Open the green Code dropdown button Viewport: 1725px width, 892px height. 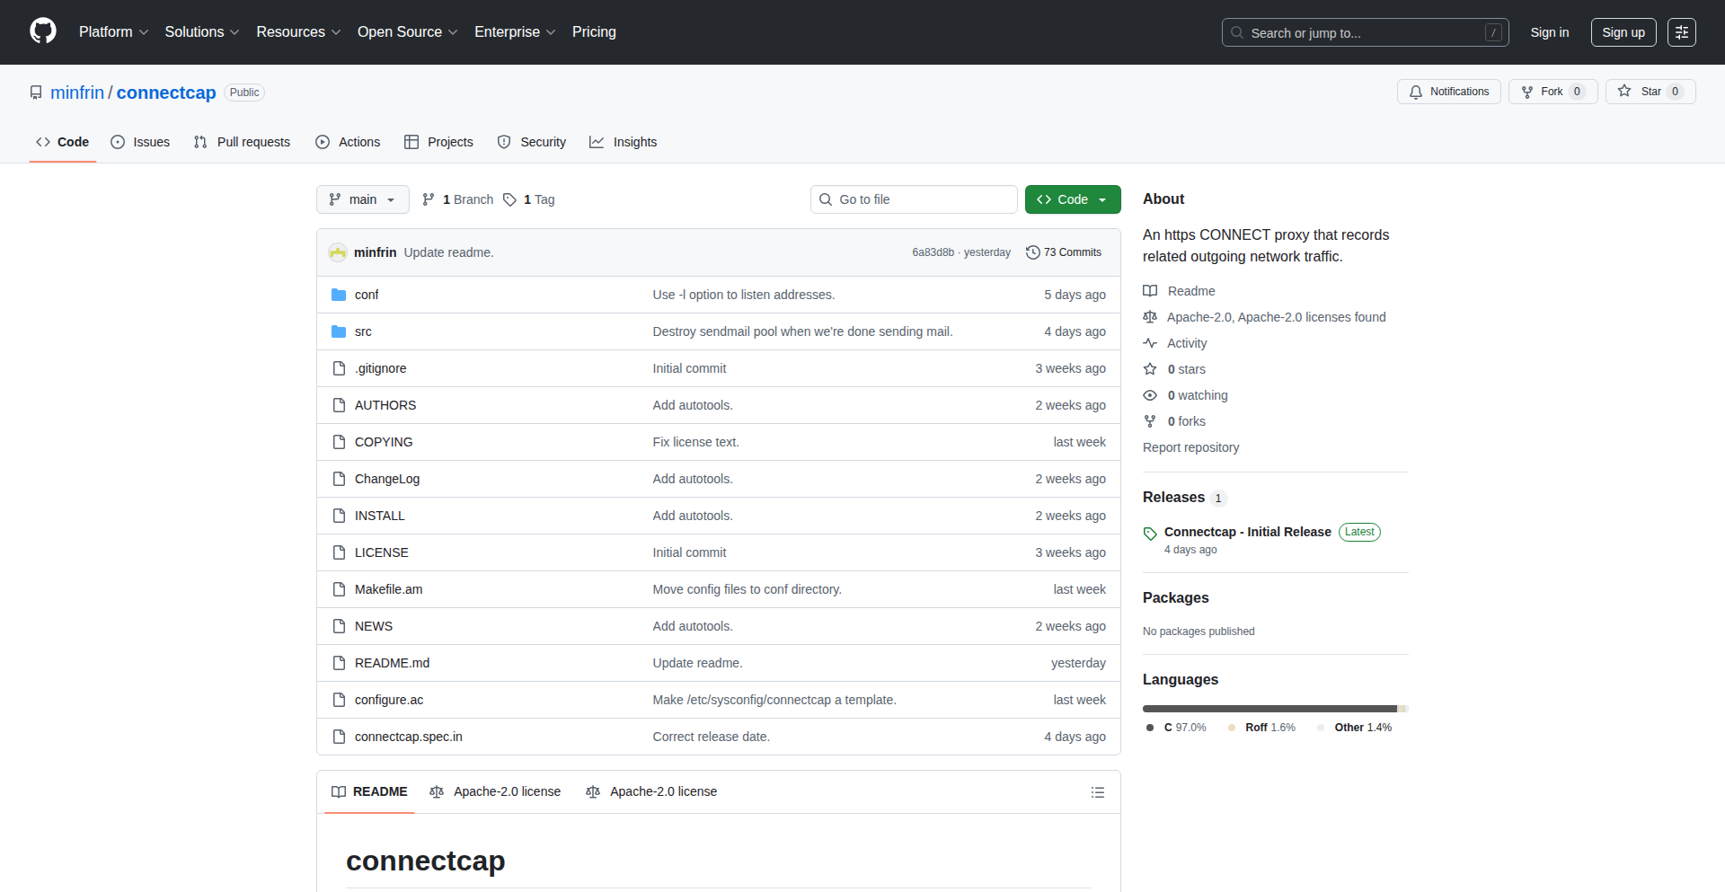pos(1072,199)
